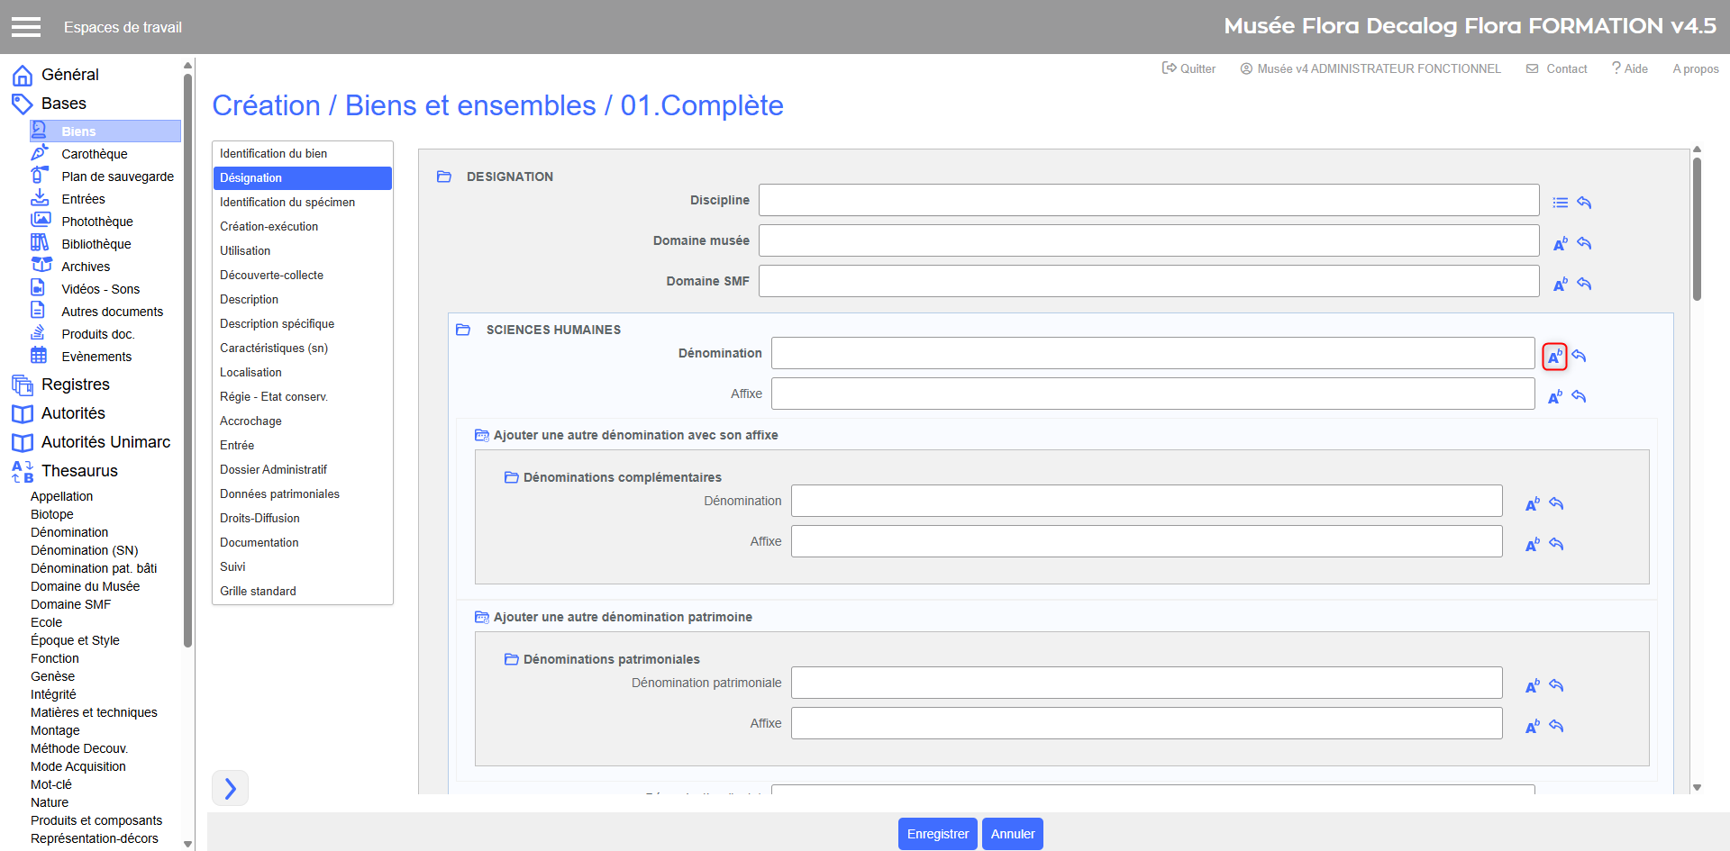Image resolution: width=1730 pixels, height=851 pixels.
Task: Click the blue chevron arrow button
Action: pyautogui.click(x=230, y=789)
